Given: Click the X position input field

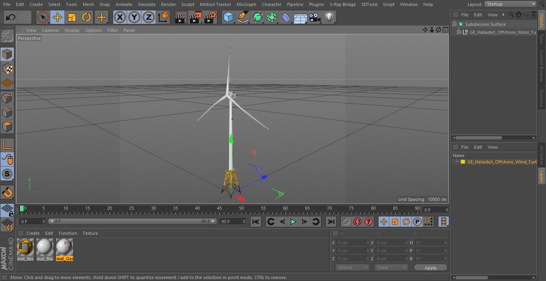Looking at the screenshot, I should pyautogui.click(x=353, y=243).
